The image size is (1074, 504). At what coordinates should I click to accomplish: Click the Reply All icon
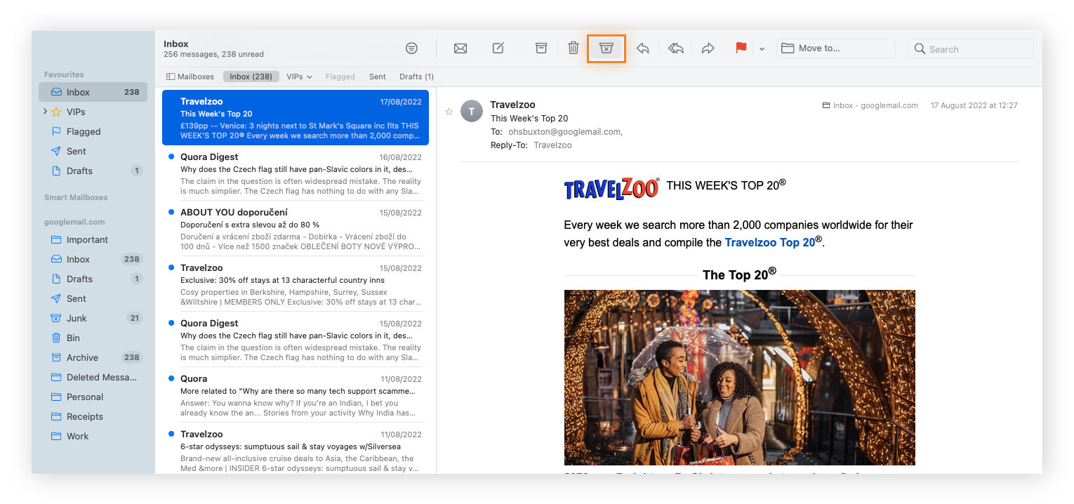point(676,48)
